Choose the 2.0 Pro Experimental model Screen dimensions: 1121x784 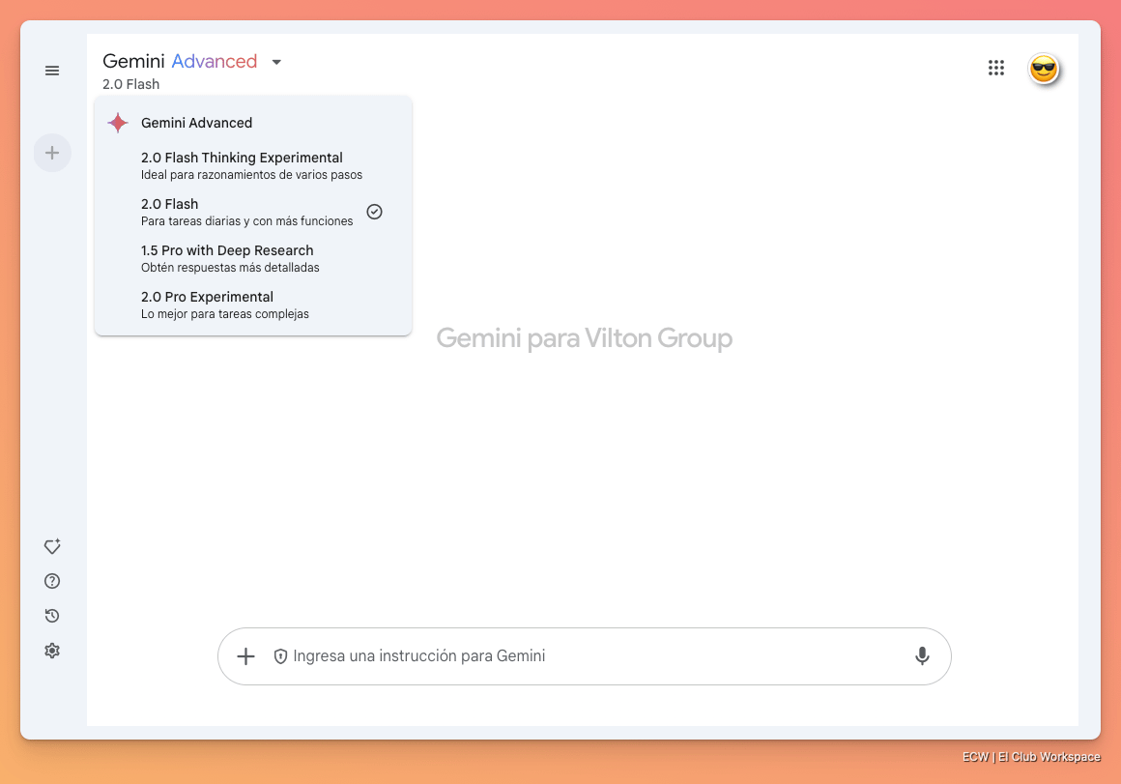(253, 305)
